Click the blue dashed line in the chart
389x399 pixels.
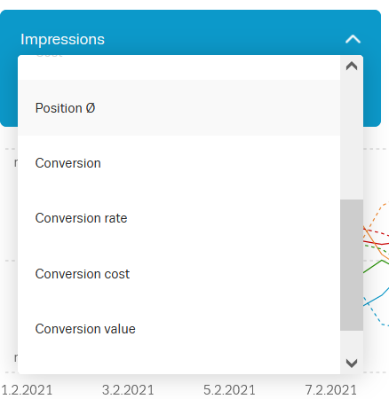coord(374,313)
